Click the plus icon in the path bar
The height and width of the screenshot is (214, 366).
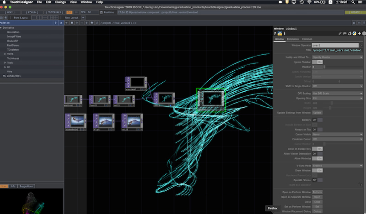click(x=86, y=23)
